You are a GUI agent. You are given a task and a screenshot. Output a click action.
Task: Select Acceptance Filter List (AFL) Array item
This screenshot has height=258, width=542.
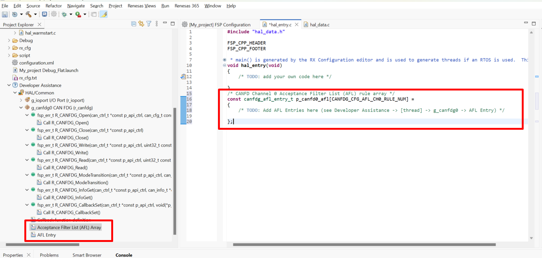click(69, 227)
